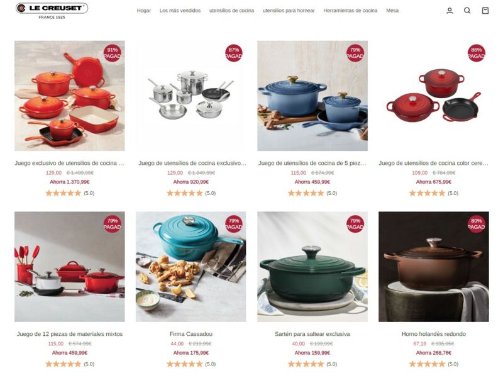Open the user account icon

[x=450, y=11]
